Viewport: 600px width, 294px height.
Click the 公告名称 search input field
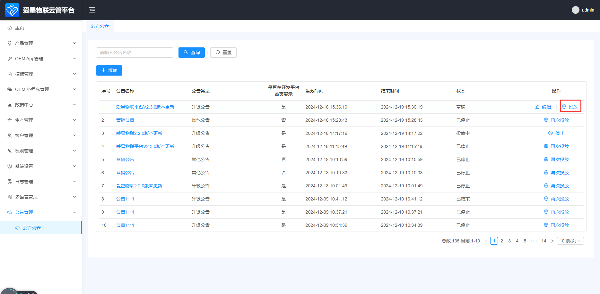coord(135,53)
